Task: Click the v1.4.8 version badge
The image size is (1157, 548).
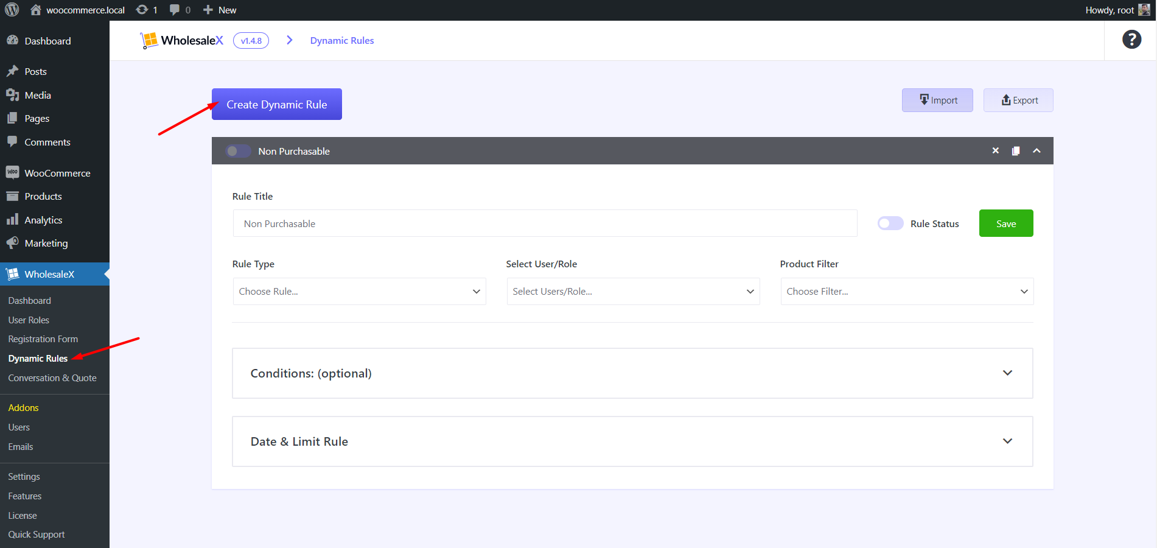Action: 251,41
